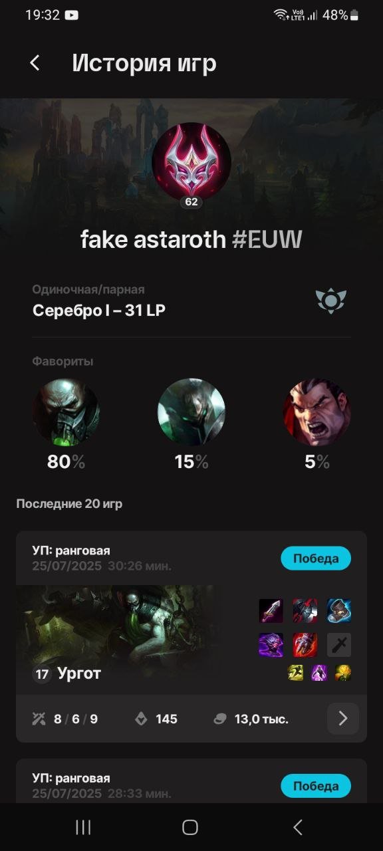This screenshot has width=383, height=851.
Task: Tap the third item icon in the top row
Action: point(339,610)
